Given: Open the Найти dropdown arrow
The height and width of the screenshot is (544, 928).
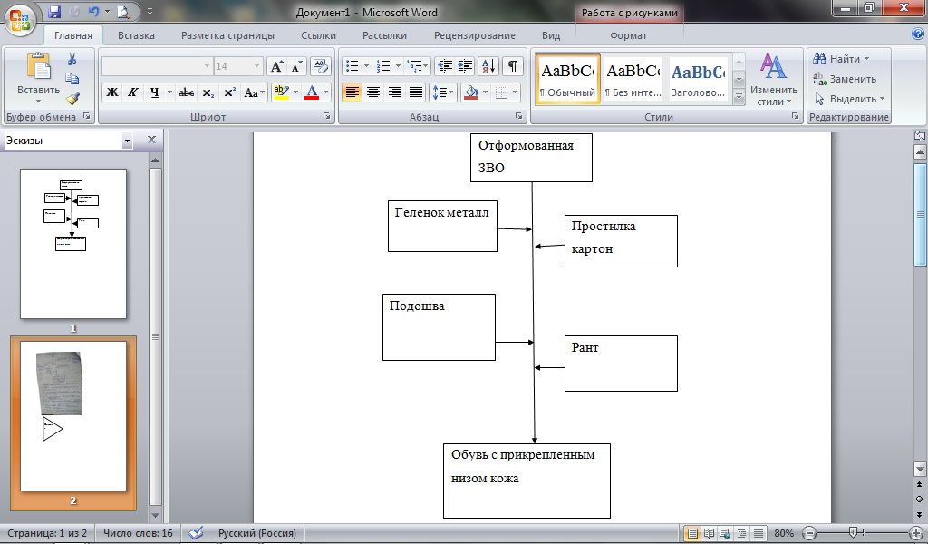Looking at the screenshot, I should point(867,59).
